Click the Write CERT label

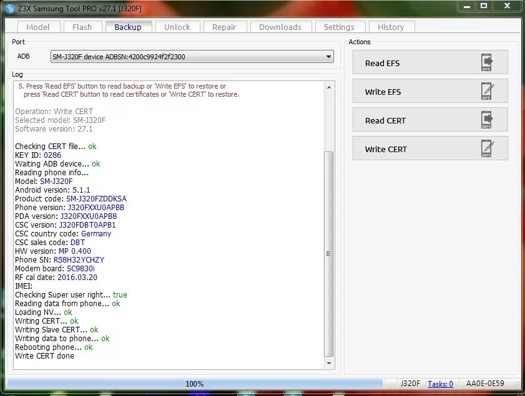(386, 150)
